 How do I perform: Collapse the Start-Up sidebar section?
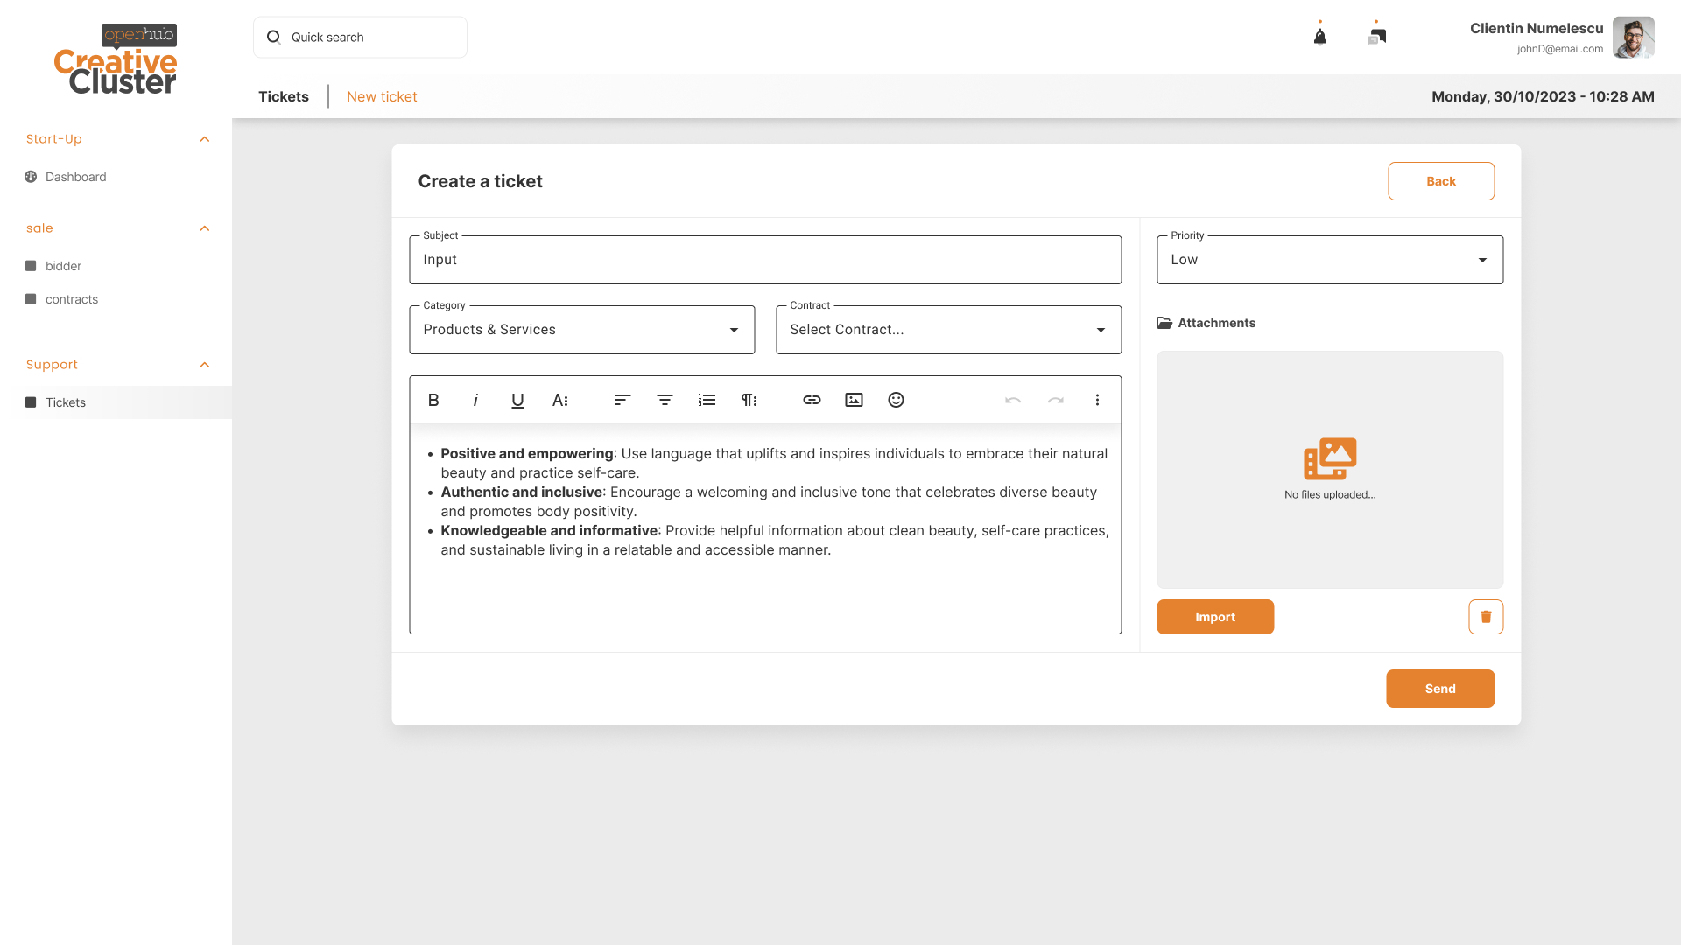click(x=205, y=139)
